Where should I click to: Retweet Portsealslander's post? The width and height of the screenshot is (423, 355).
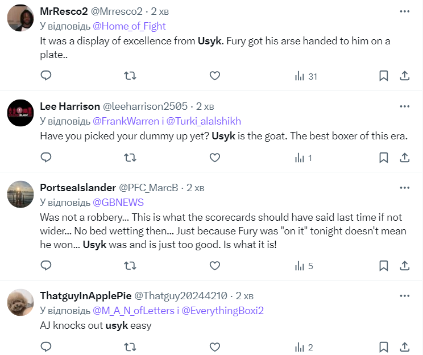pyautogui.click(x=130, y=266)
